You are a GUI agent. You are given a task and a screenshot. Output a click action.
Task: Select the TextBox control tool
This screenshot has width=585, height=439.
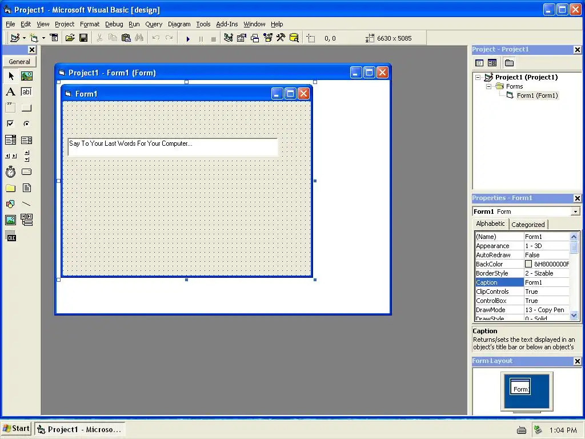click(26, 92)
